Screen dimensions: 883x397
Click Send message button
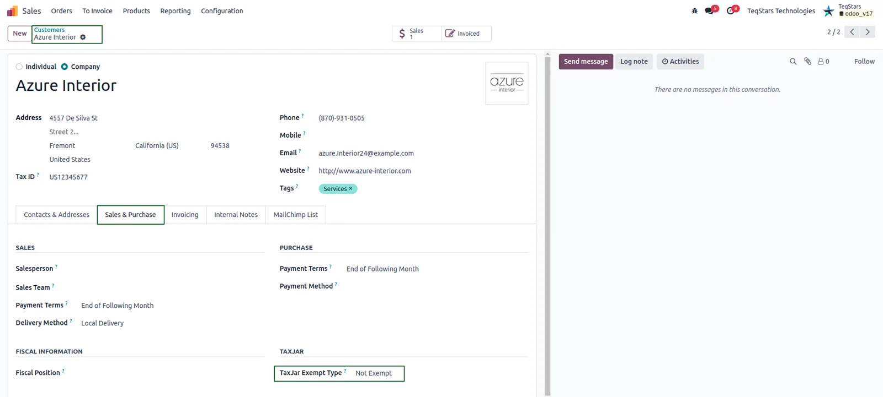[x=586, y=62]
